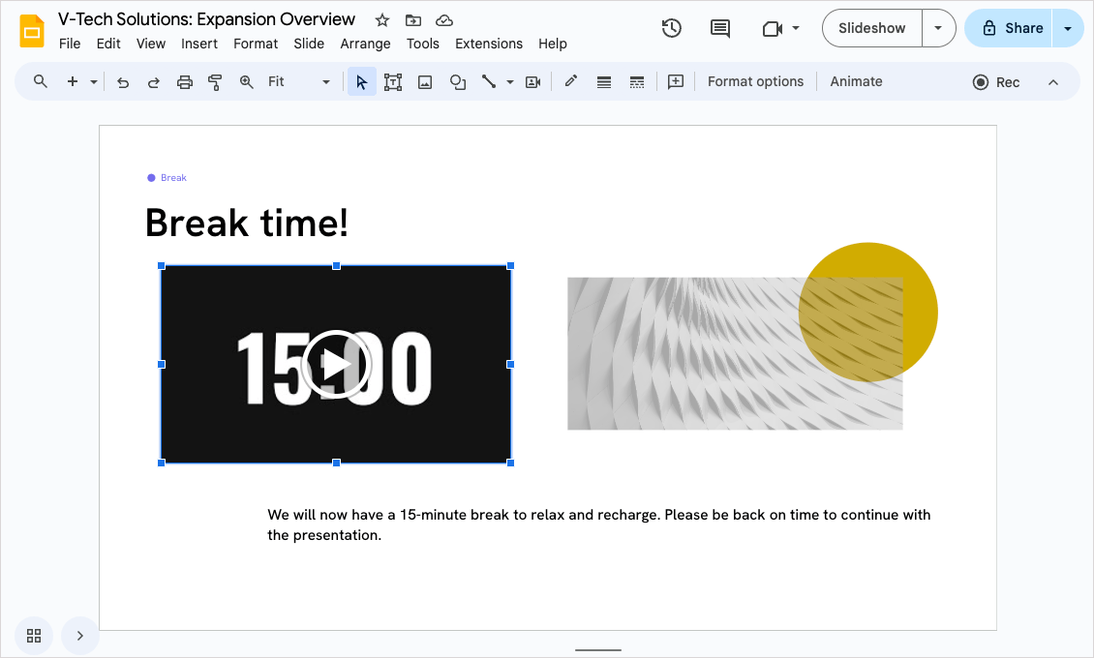Click the Undo arrow

coord(123,82)
